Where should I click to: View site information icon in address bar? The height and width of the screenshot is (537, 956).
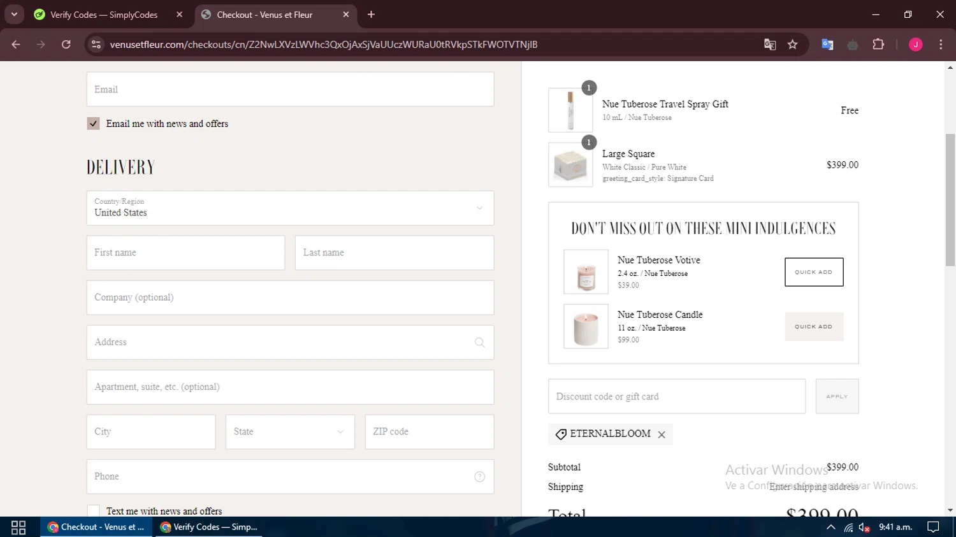coord(96,45)
